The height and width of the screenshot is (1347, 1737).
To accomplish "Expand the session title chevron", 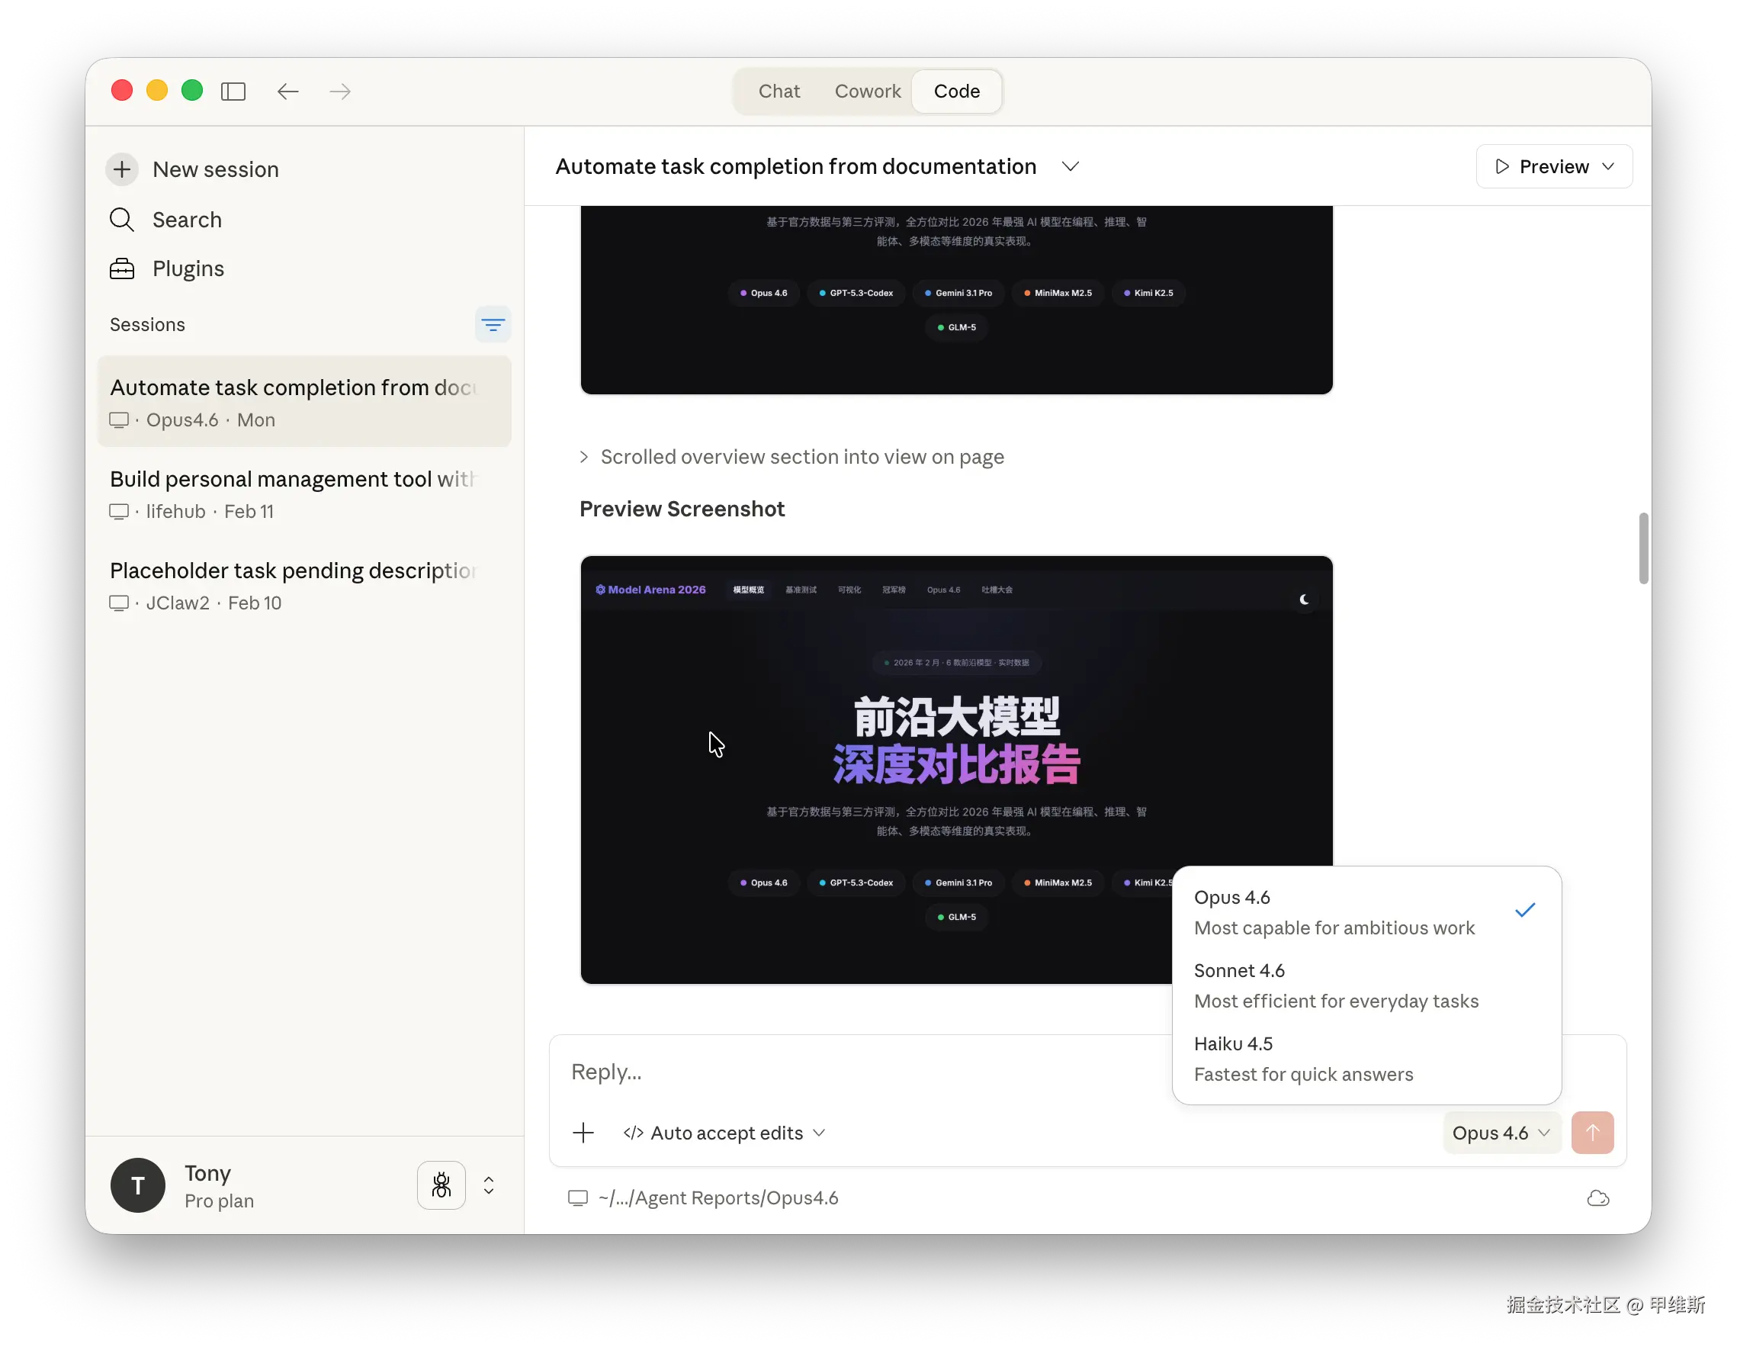I will pos(1071,166).
